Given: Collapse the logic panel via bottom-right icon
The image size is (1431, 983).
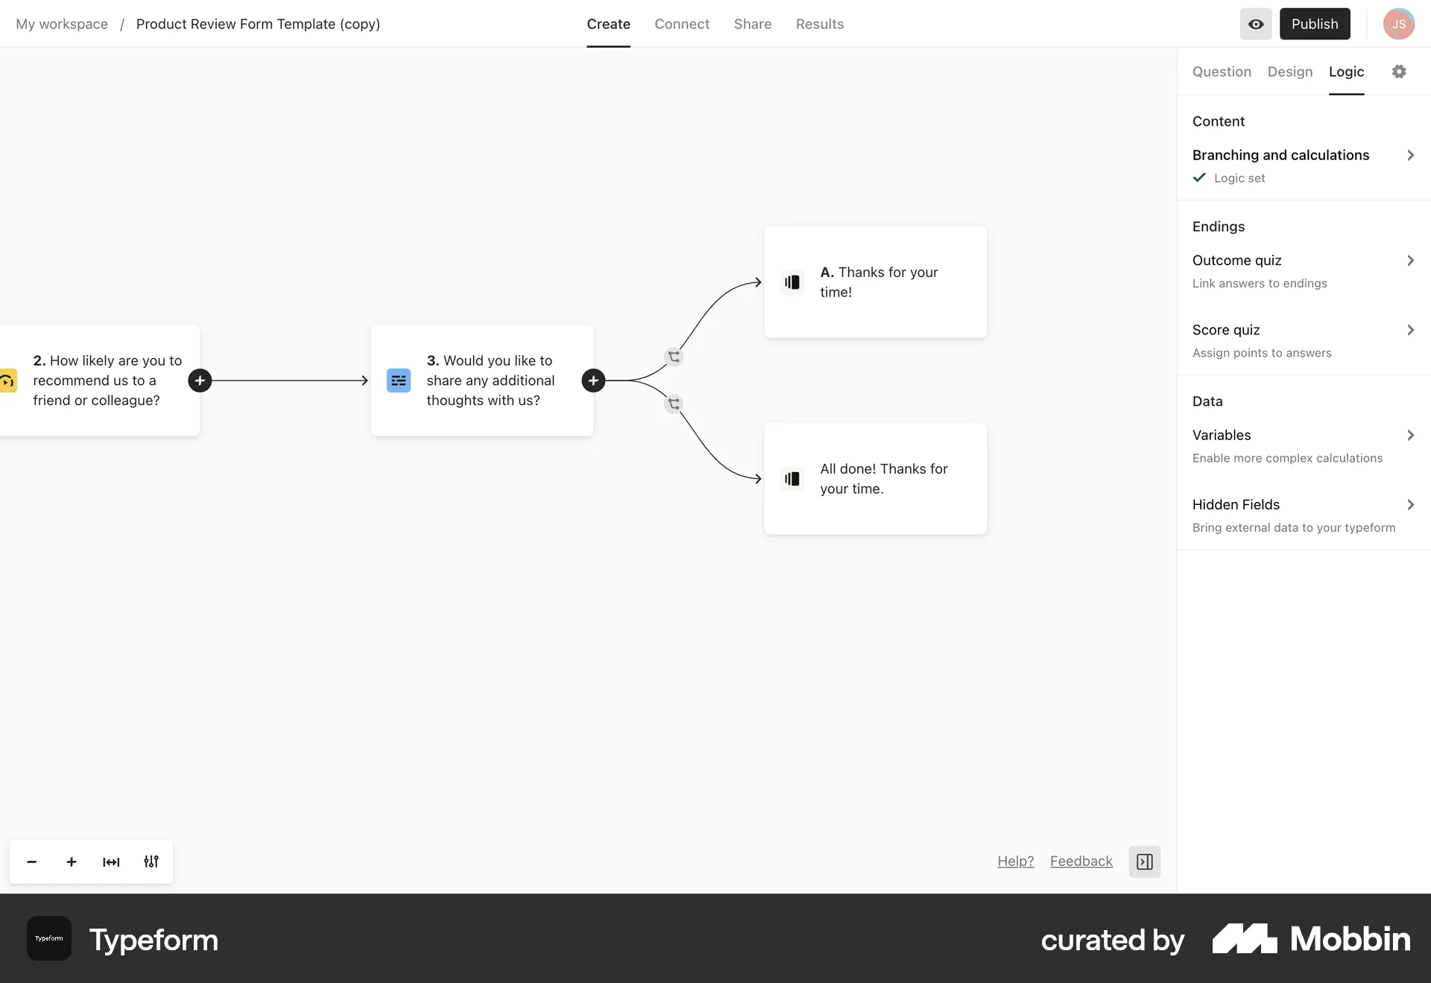Looking at the screenshot, I should pos(1144,862).
